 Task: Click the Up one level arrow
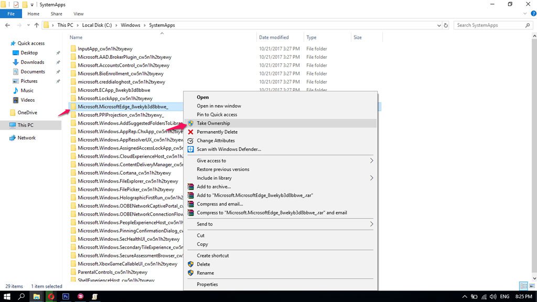pos(37,25)
